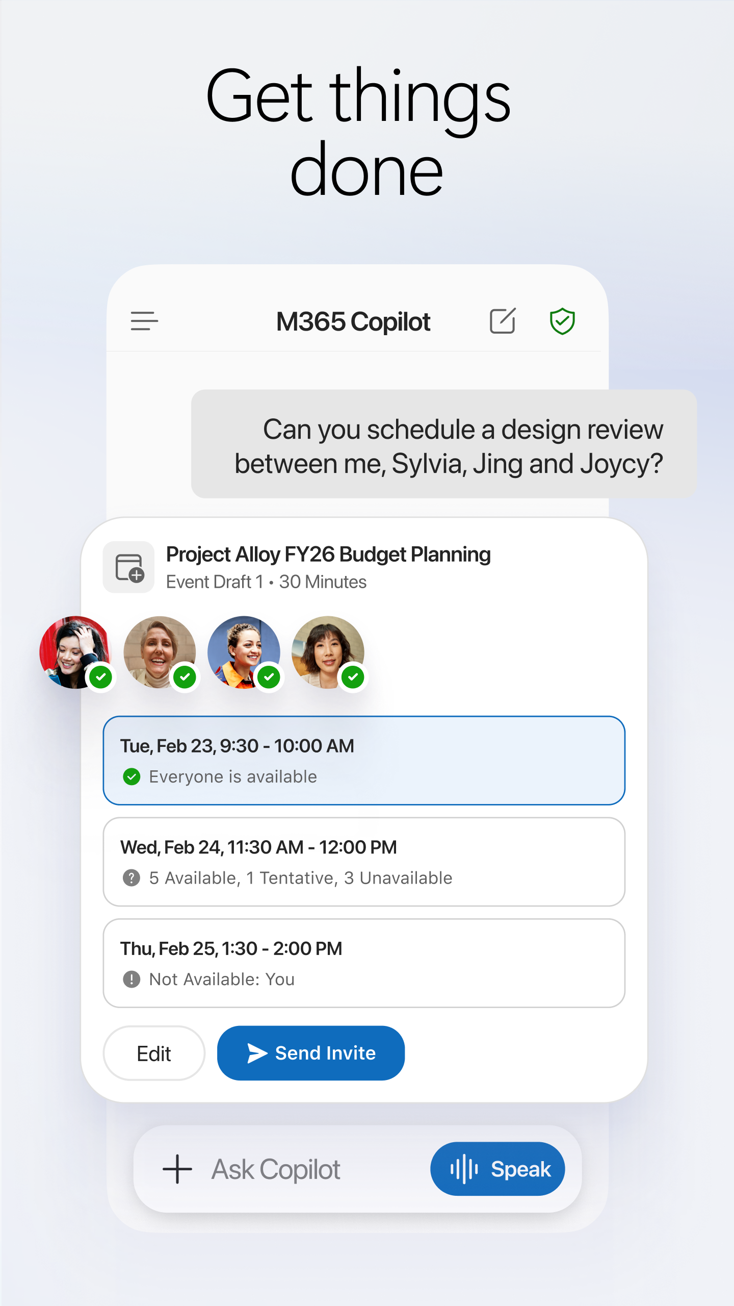
Task: Click the Edit button
Action: [154, 1053]
